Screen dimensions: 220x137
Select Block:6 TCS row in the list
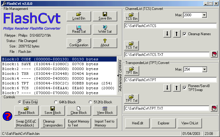pyautogui.click(x=59, y=88)
